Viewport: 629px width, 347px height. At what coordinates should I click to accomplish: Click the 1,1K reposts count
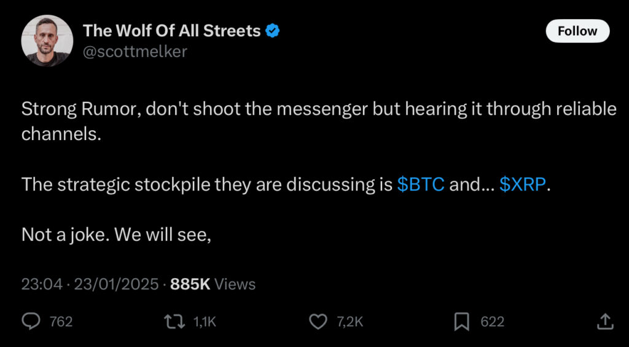[204, 322]
